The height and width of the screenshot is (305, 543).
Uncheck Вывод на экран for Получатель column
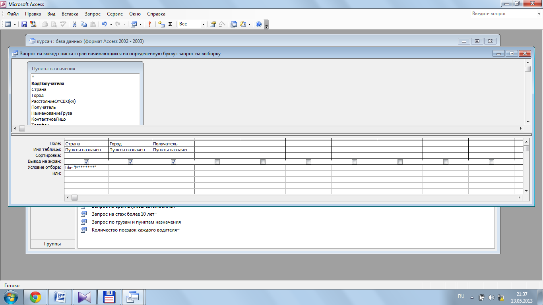173,162
